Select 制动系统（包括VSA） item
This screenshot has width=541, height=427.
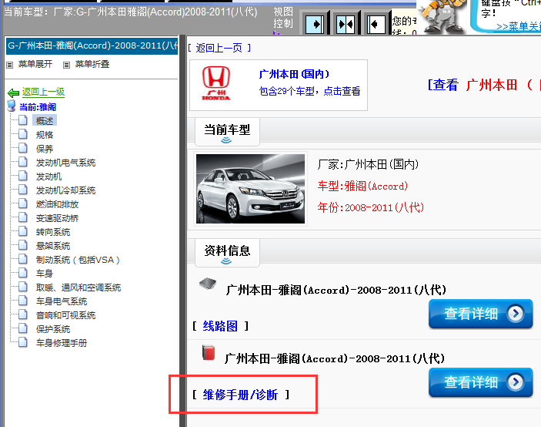click(78, 260)
